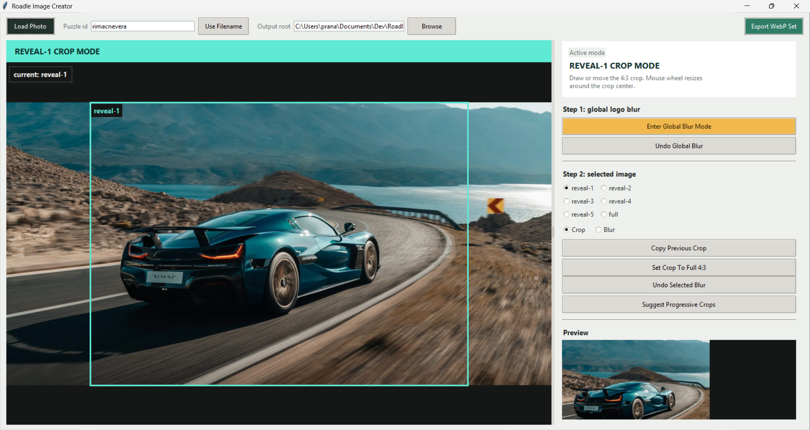Viewport: 810px width, 430px height.
Task: Click Suggest Progressive Crops
Action: pyautogui.click(x=679, y=304)
